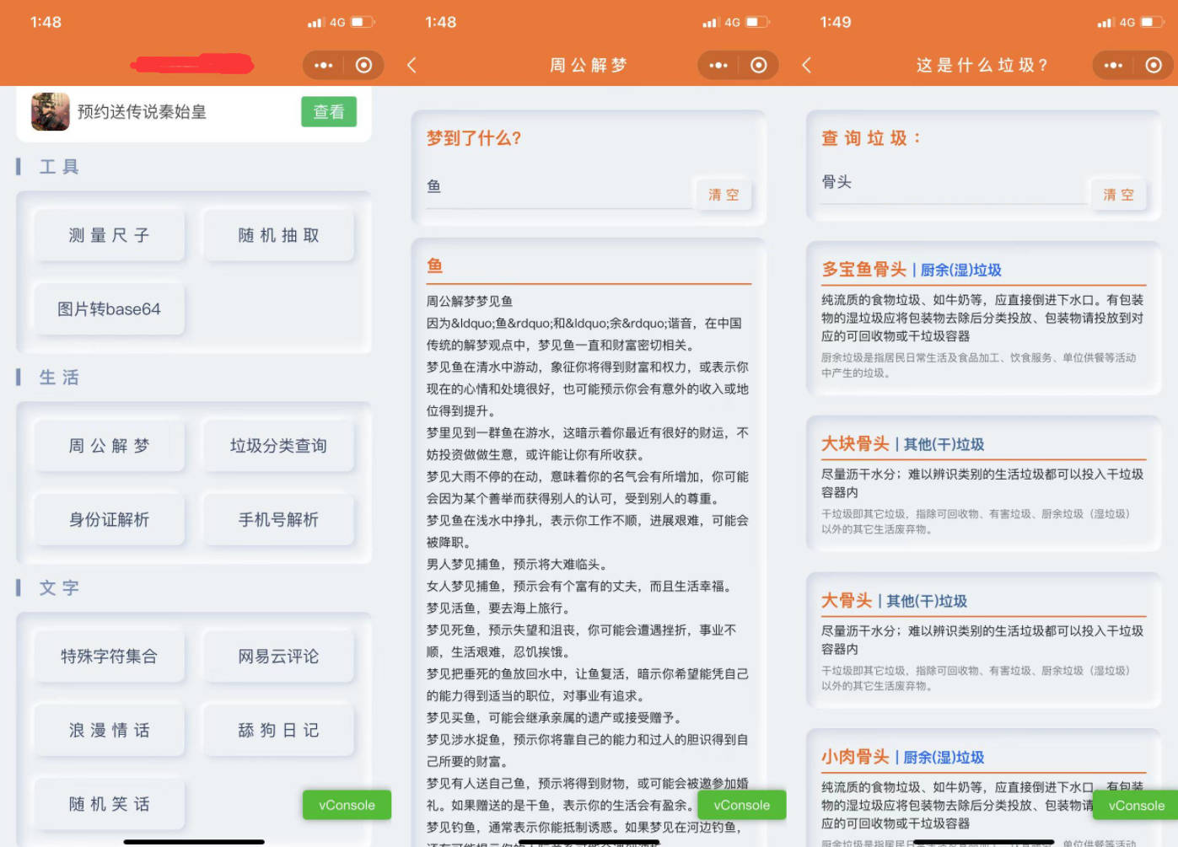This screenshot has width=1178, height=847.
Task: Open 浪漫情话 feature
Action: [x=109, y=730]
